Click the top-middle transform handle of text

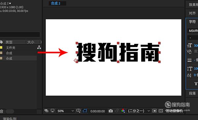(x=118, y=43)
